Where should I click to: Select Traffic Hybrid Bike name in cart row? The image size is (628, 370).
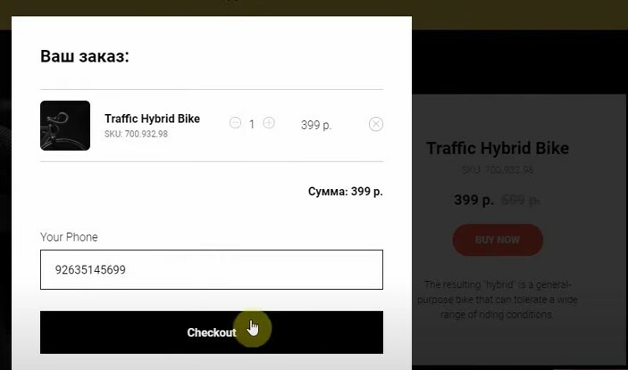click(x=152, y=119)
